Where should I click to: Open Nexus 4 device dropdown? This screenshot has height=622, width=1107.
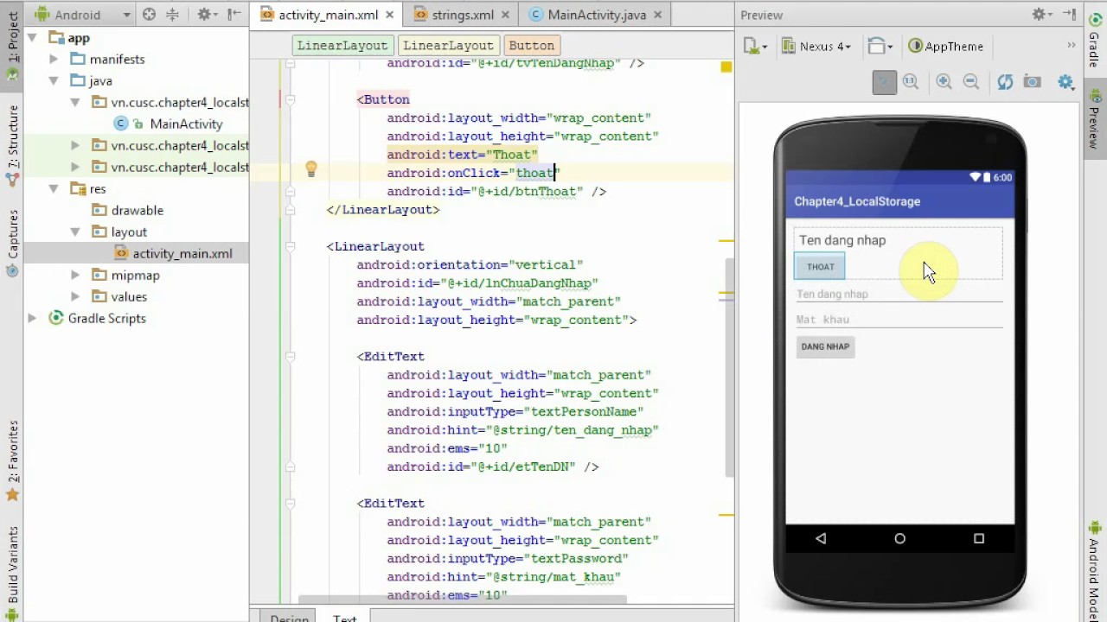[x=817, y=47]
